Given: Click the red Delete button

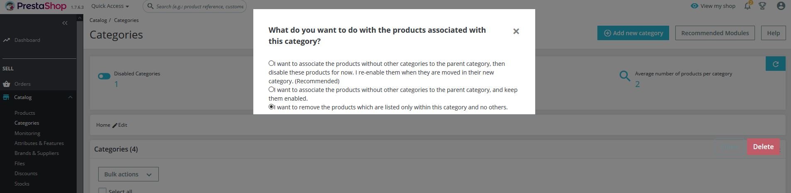Looking at the screenshot, I should (x=763, y=147).
